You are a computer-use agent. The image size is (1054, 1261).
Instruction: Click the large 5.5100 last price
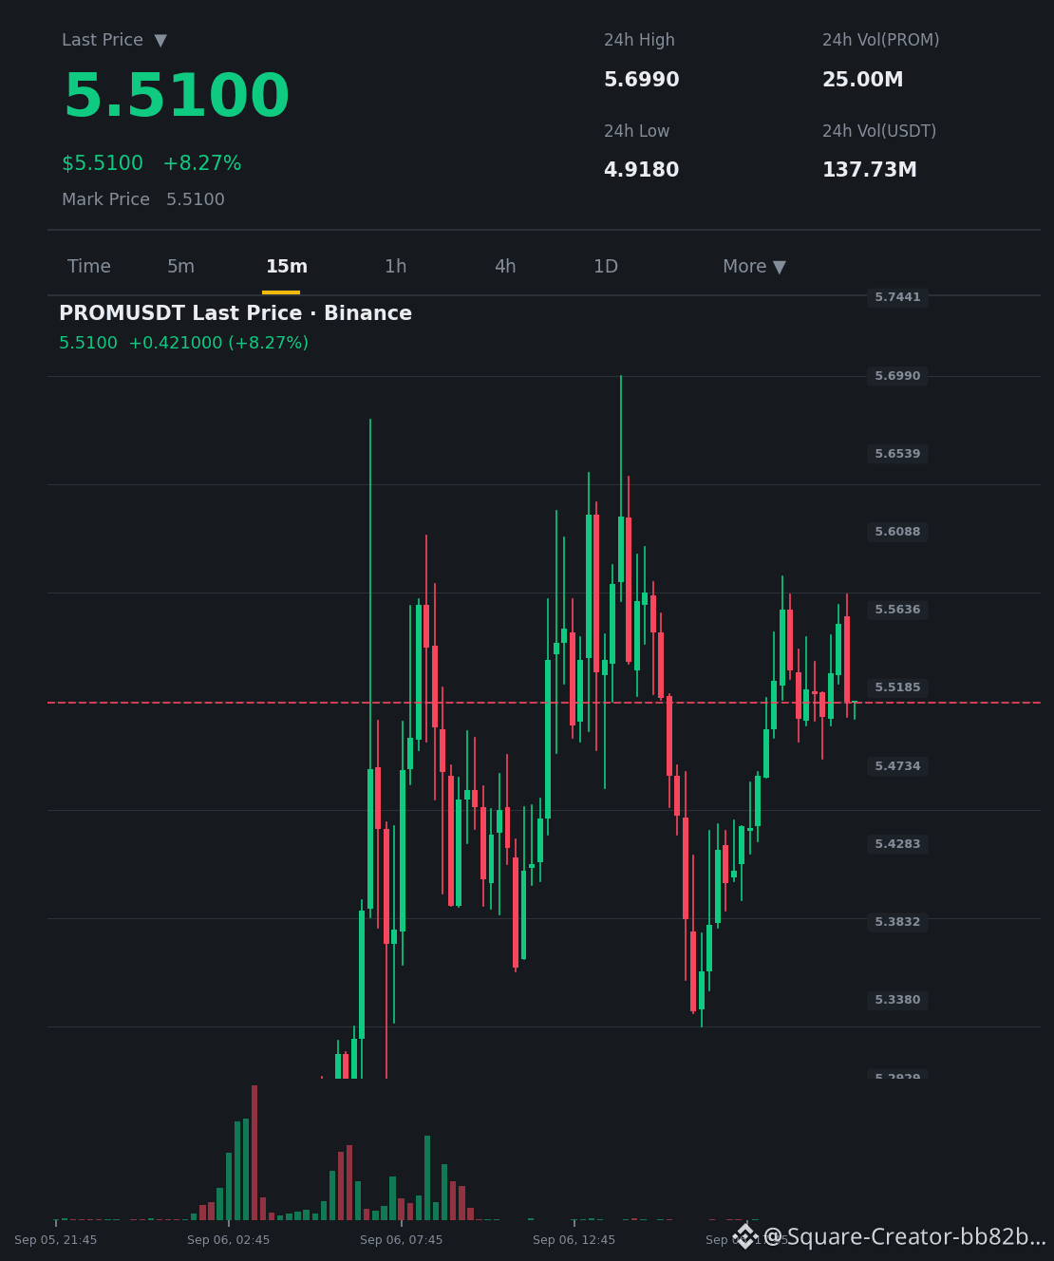[177, 97]
